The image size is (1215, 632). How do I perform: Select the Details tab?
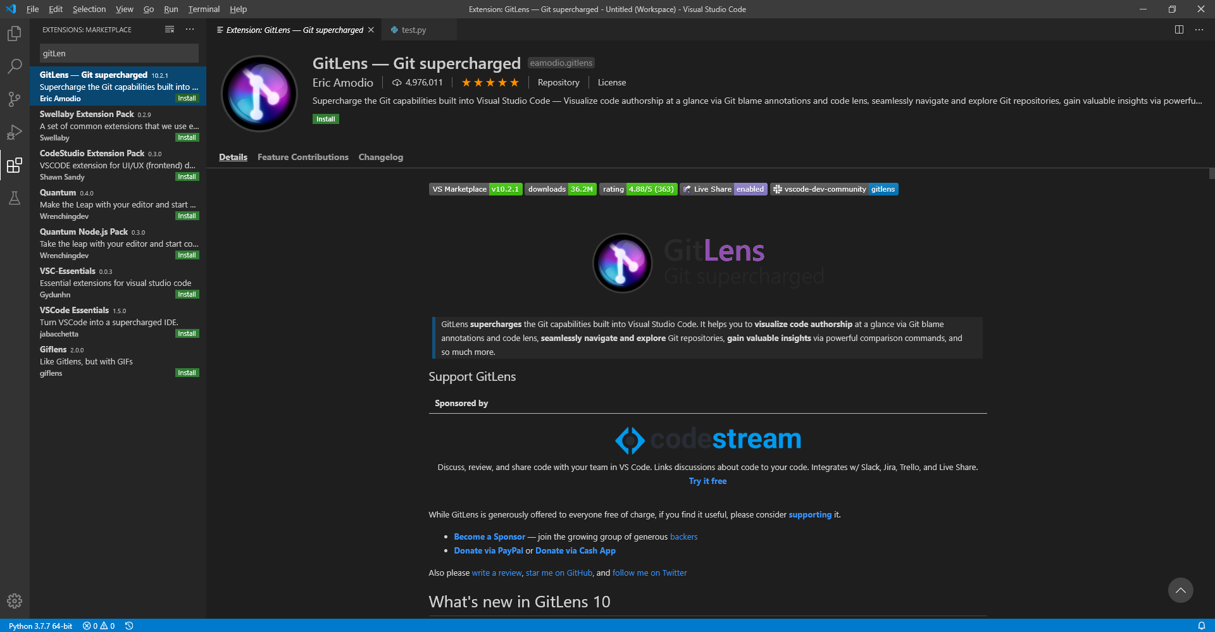coord(233,157)
